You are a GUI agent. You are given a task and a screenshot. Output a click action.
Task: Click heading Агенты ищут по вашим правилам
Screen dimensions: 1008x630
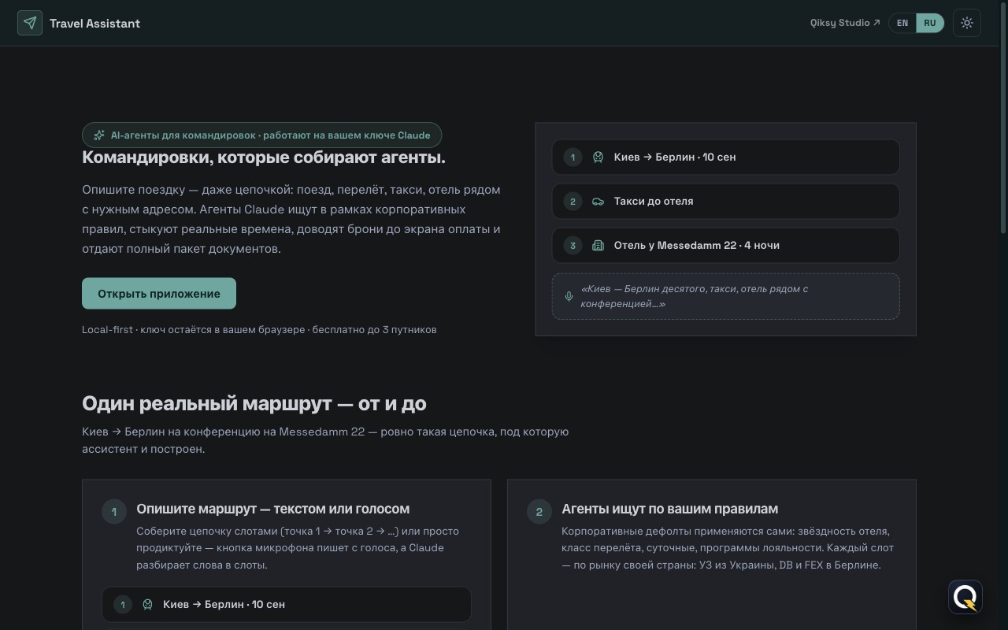[x=669, y=509]
